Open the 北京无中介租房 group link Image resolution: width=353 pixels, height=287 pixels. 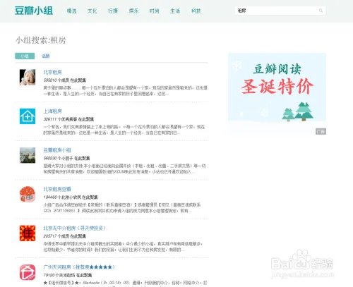point(75,228)
